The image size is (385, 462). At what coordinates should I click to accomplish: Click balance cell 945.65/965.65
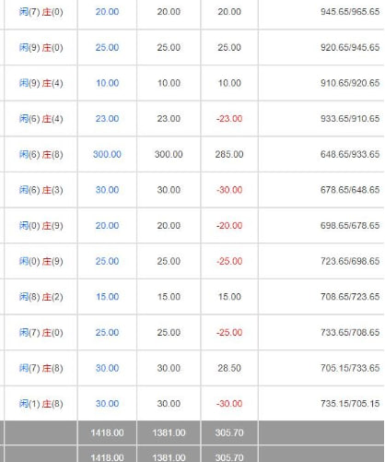[x=350, y=12]
